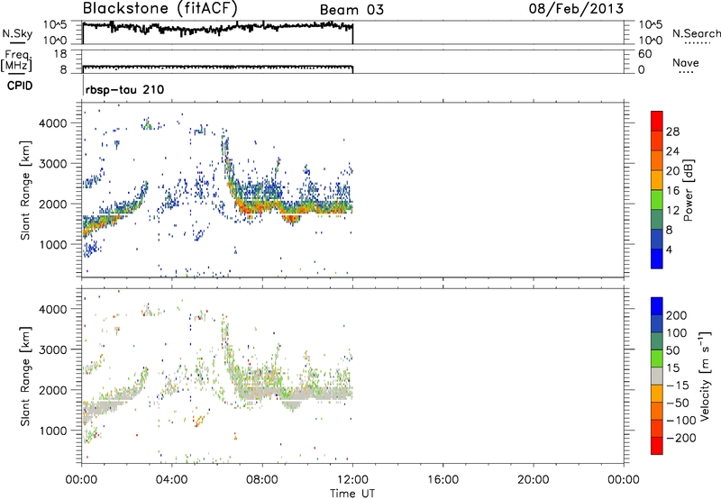Click the Beam 03 label
Screen dimensions: 721x499
(x=351, y=10)
